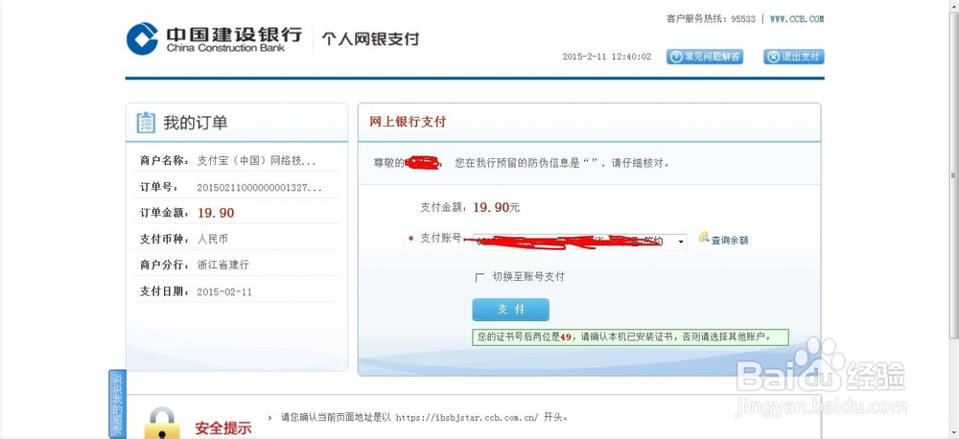Screen dimensions: 959x439
Task: Click the 网上银行支付 panel heading
Action: tap(408, 122)
